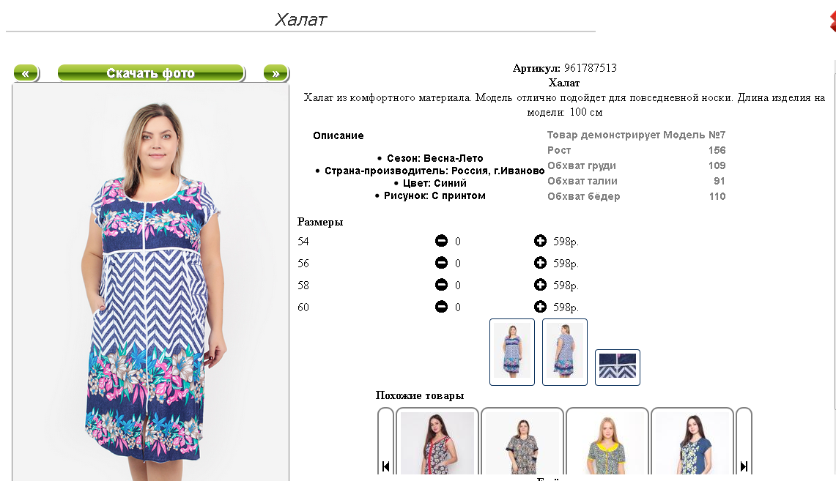Increase quantity for size 54 with plus icon
This screenshot has height=481, width=836.
pos(540,241)
